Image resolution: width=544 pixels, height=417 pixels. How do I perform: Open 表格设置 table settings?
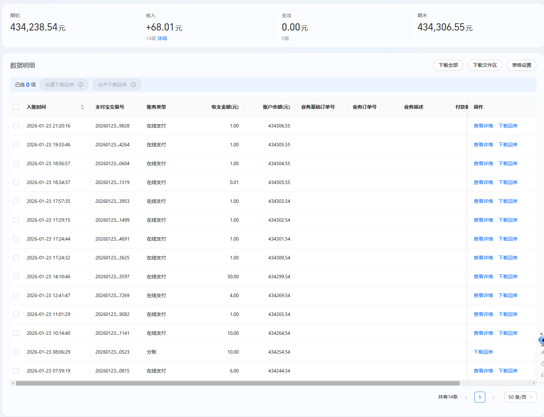521,65
